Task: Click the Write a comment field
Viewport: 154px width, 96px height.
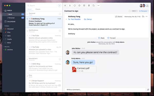Action: 105,90
